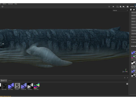Select the Anisotropy angle channel button
This screenshot has height=102, width=136.
click(x=133, y=34)
